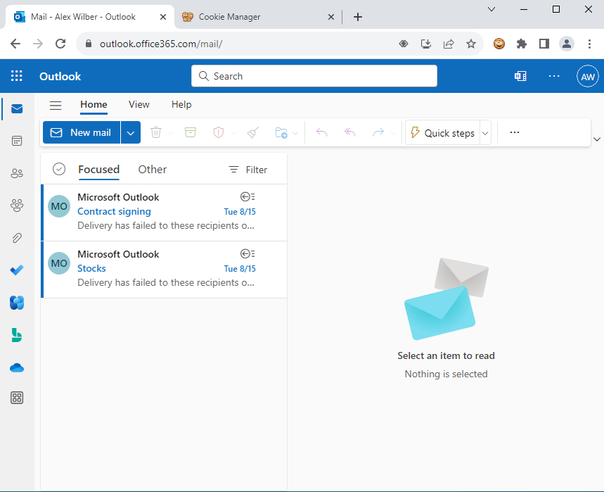Open the Files paperclip icon
This screenshot has height=492, width=604.
point(17,238)
